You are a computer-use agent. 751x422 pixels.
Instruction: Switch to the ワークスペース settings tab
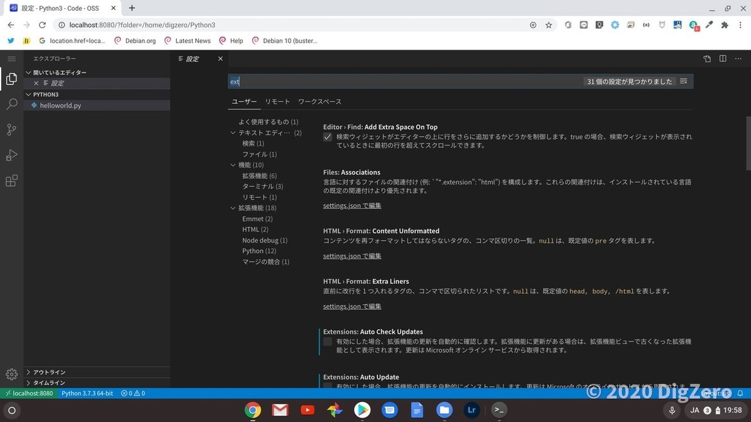[320, 101]
